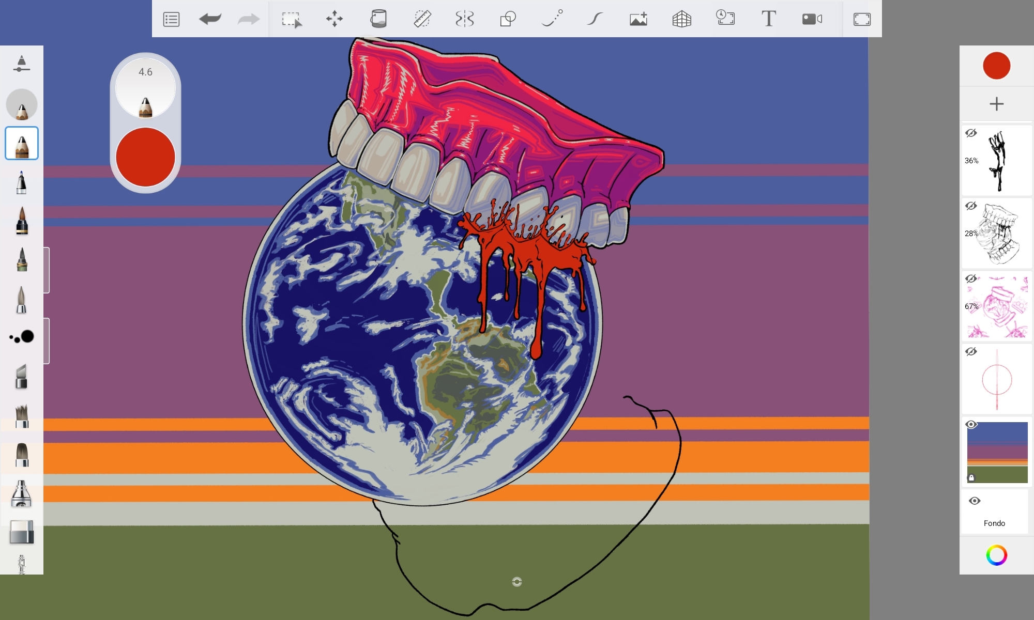Open the Ruler guide tool
This screenshot has width=1034, height=620.
tap(422, 19)
